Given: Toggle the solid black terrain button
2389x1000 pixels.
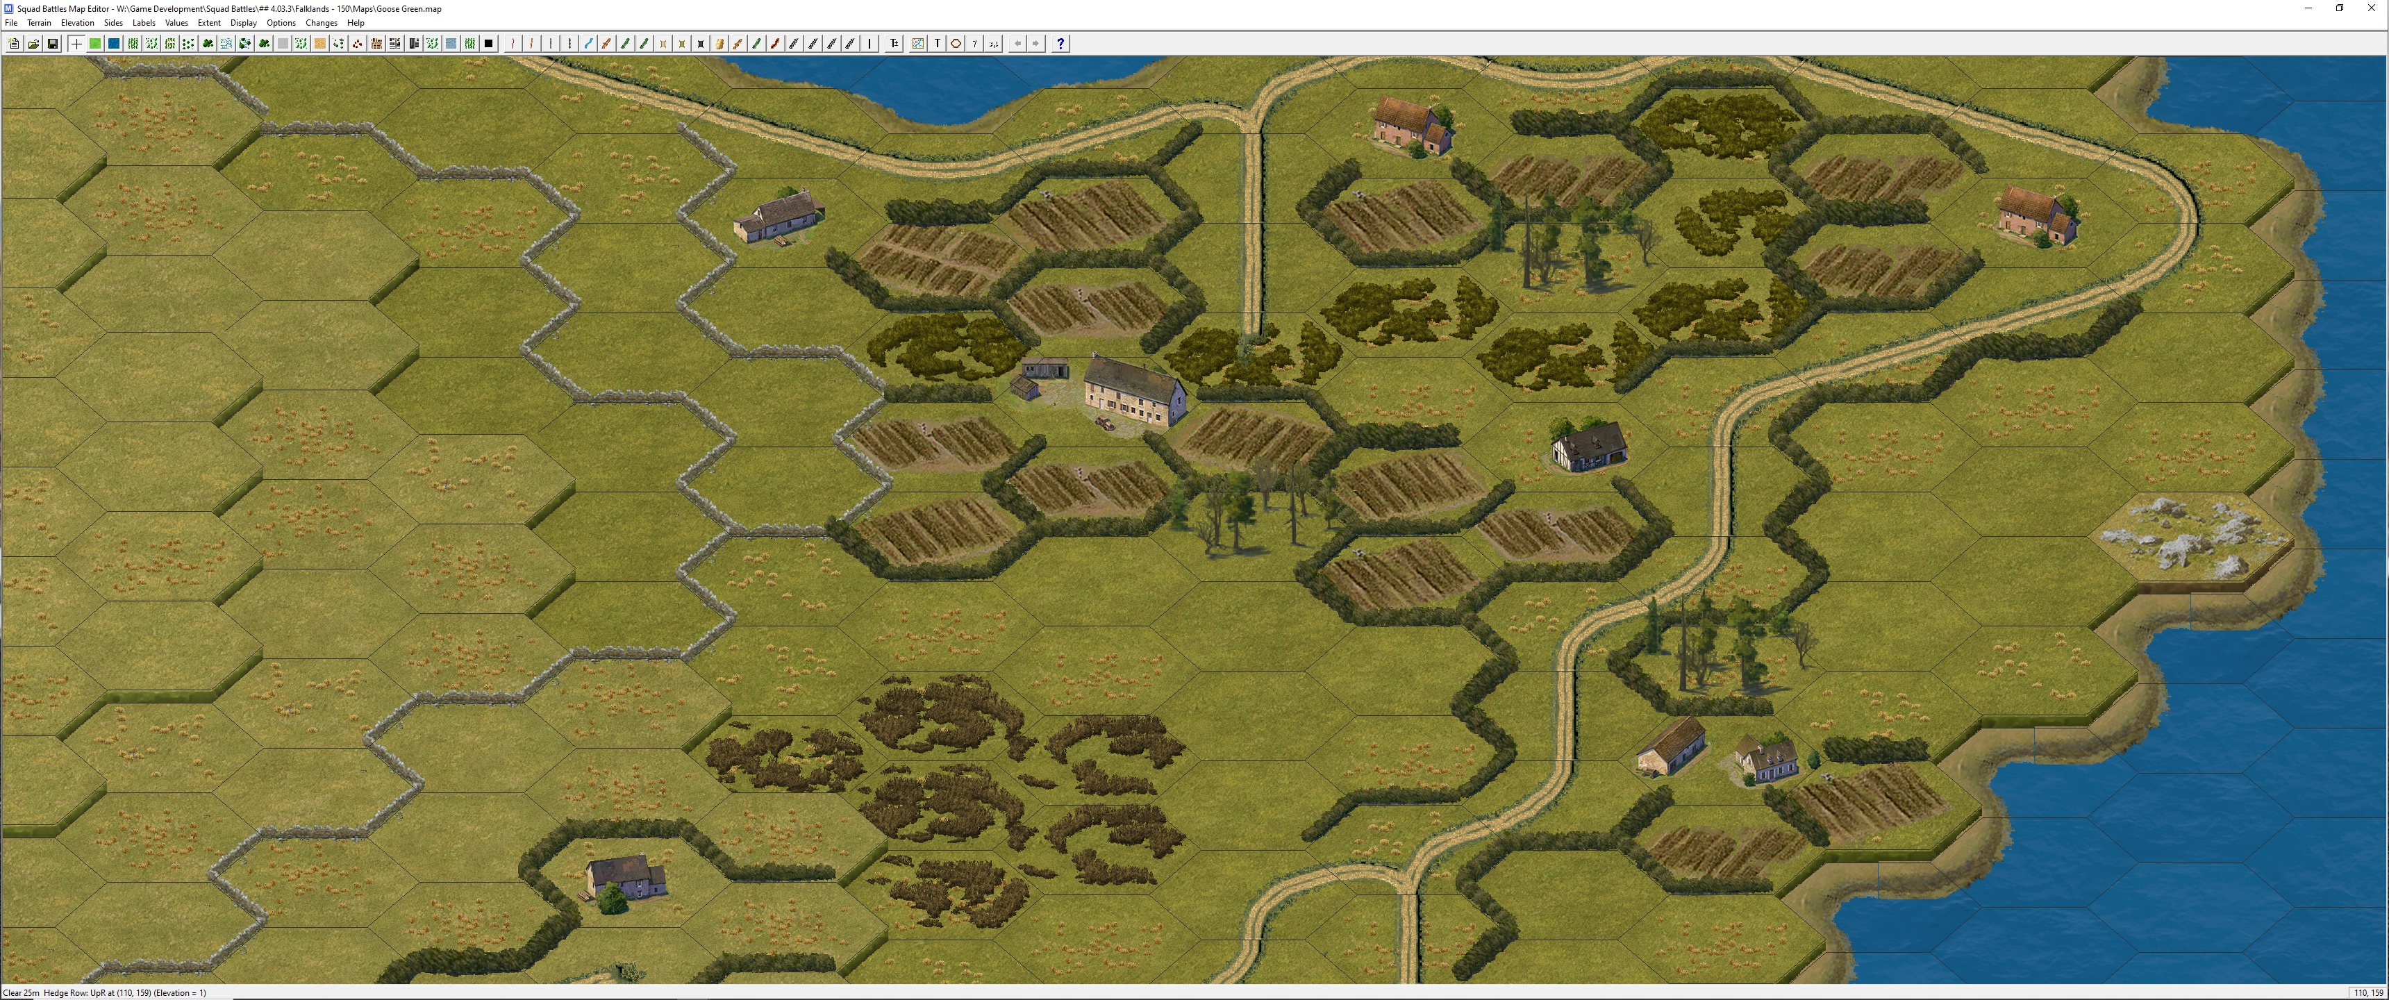Looking at the screenshot, I should [489, 44].
